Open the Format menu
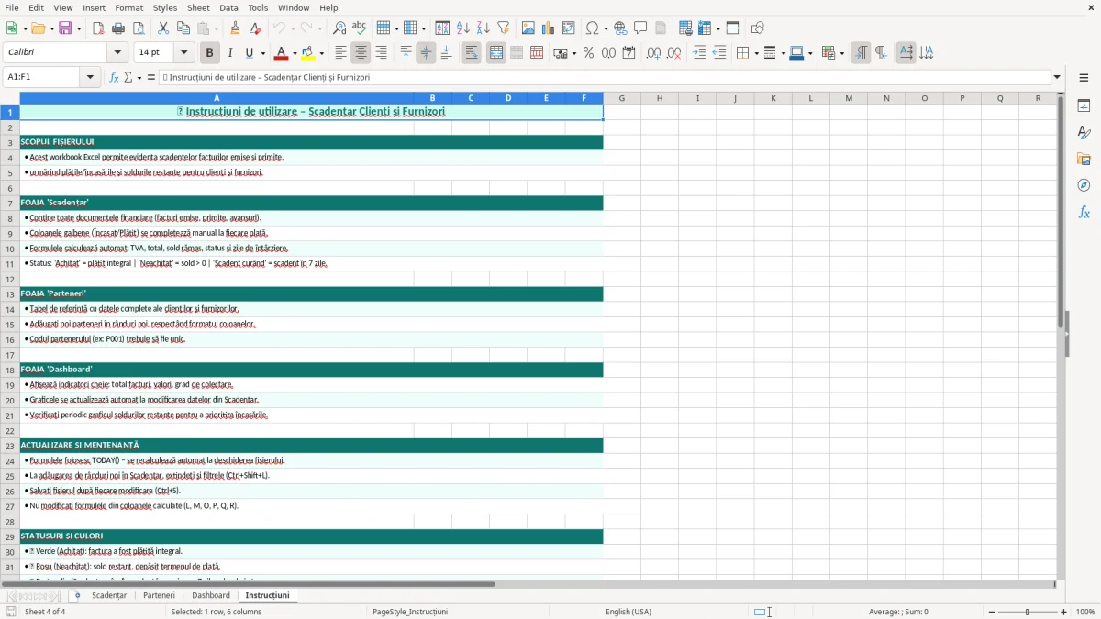Viewport: 1101px width, 619px height. pyautogui.click(x=128, y=7)
